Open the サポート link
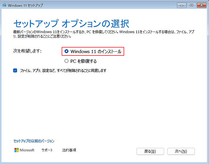Image resolution: width=209 pixels, height=164 pixels. click(47, 150)
